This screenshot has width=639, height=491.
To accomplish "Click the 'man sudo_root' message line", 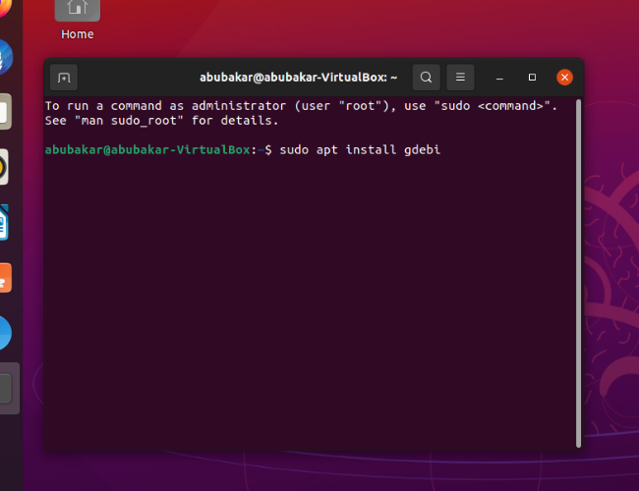I will (162, 121).
